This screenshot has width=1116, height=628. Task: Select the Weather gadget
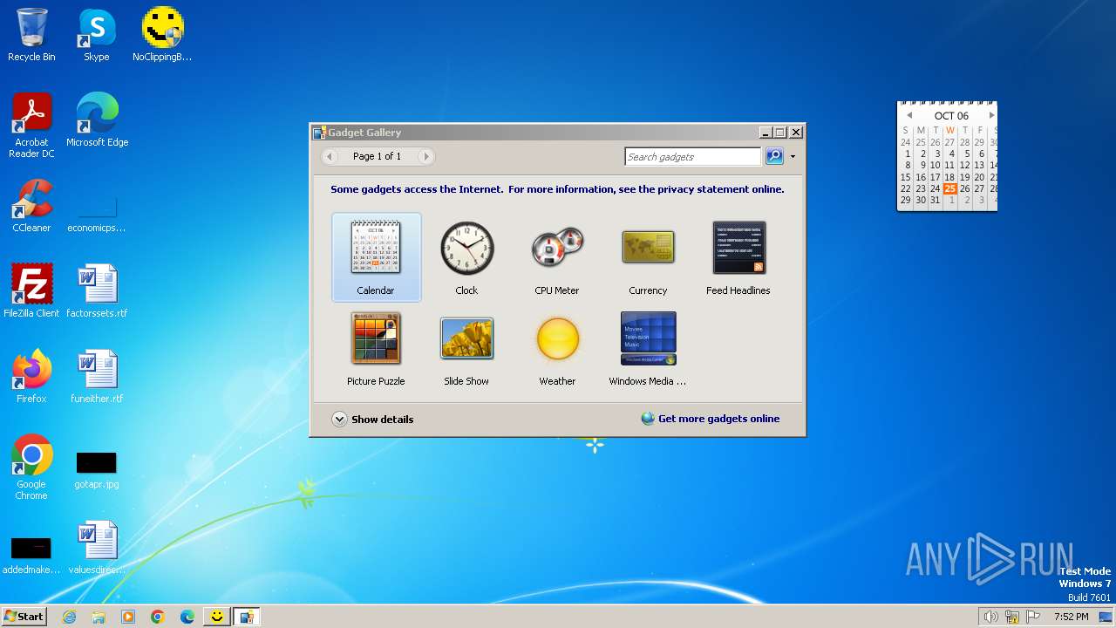[557, 348]
